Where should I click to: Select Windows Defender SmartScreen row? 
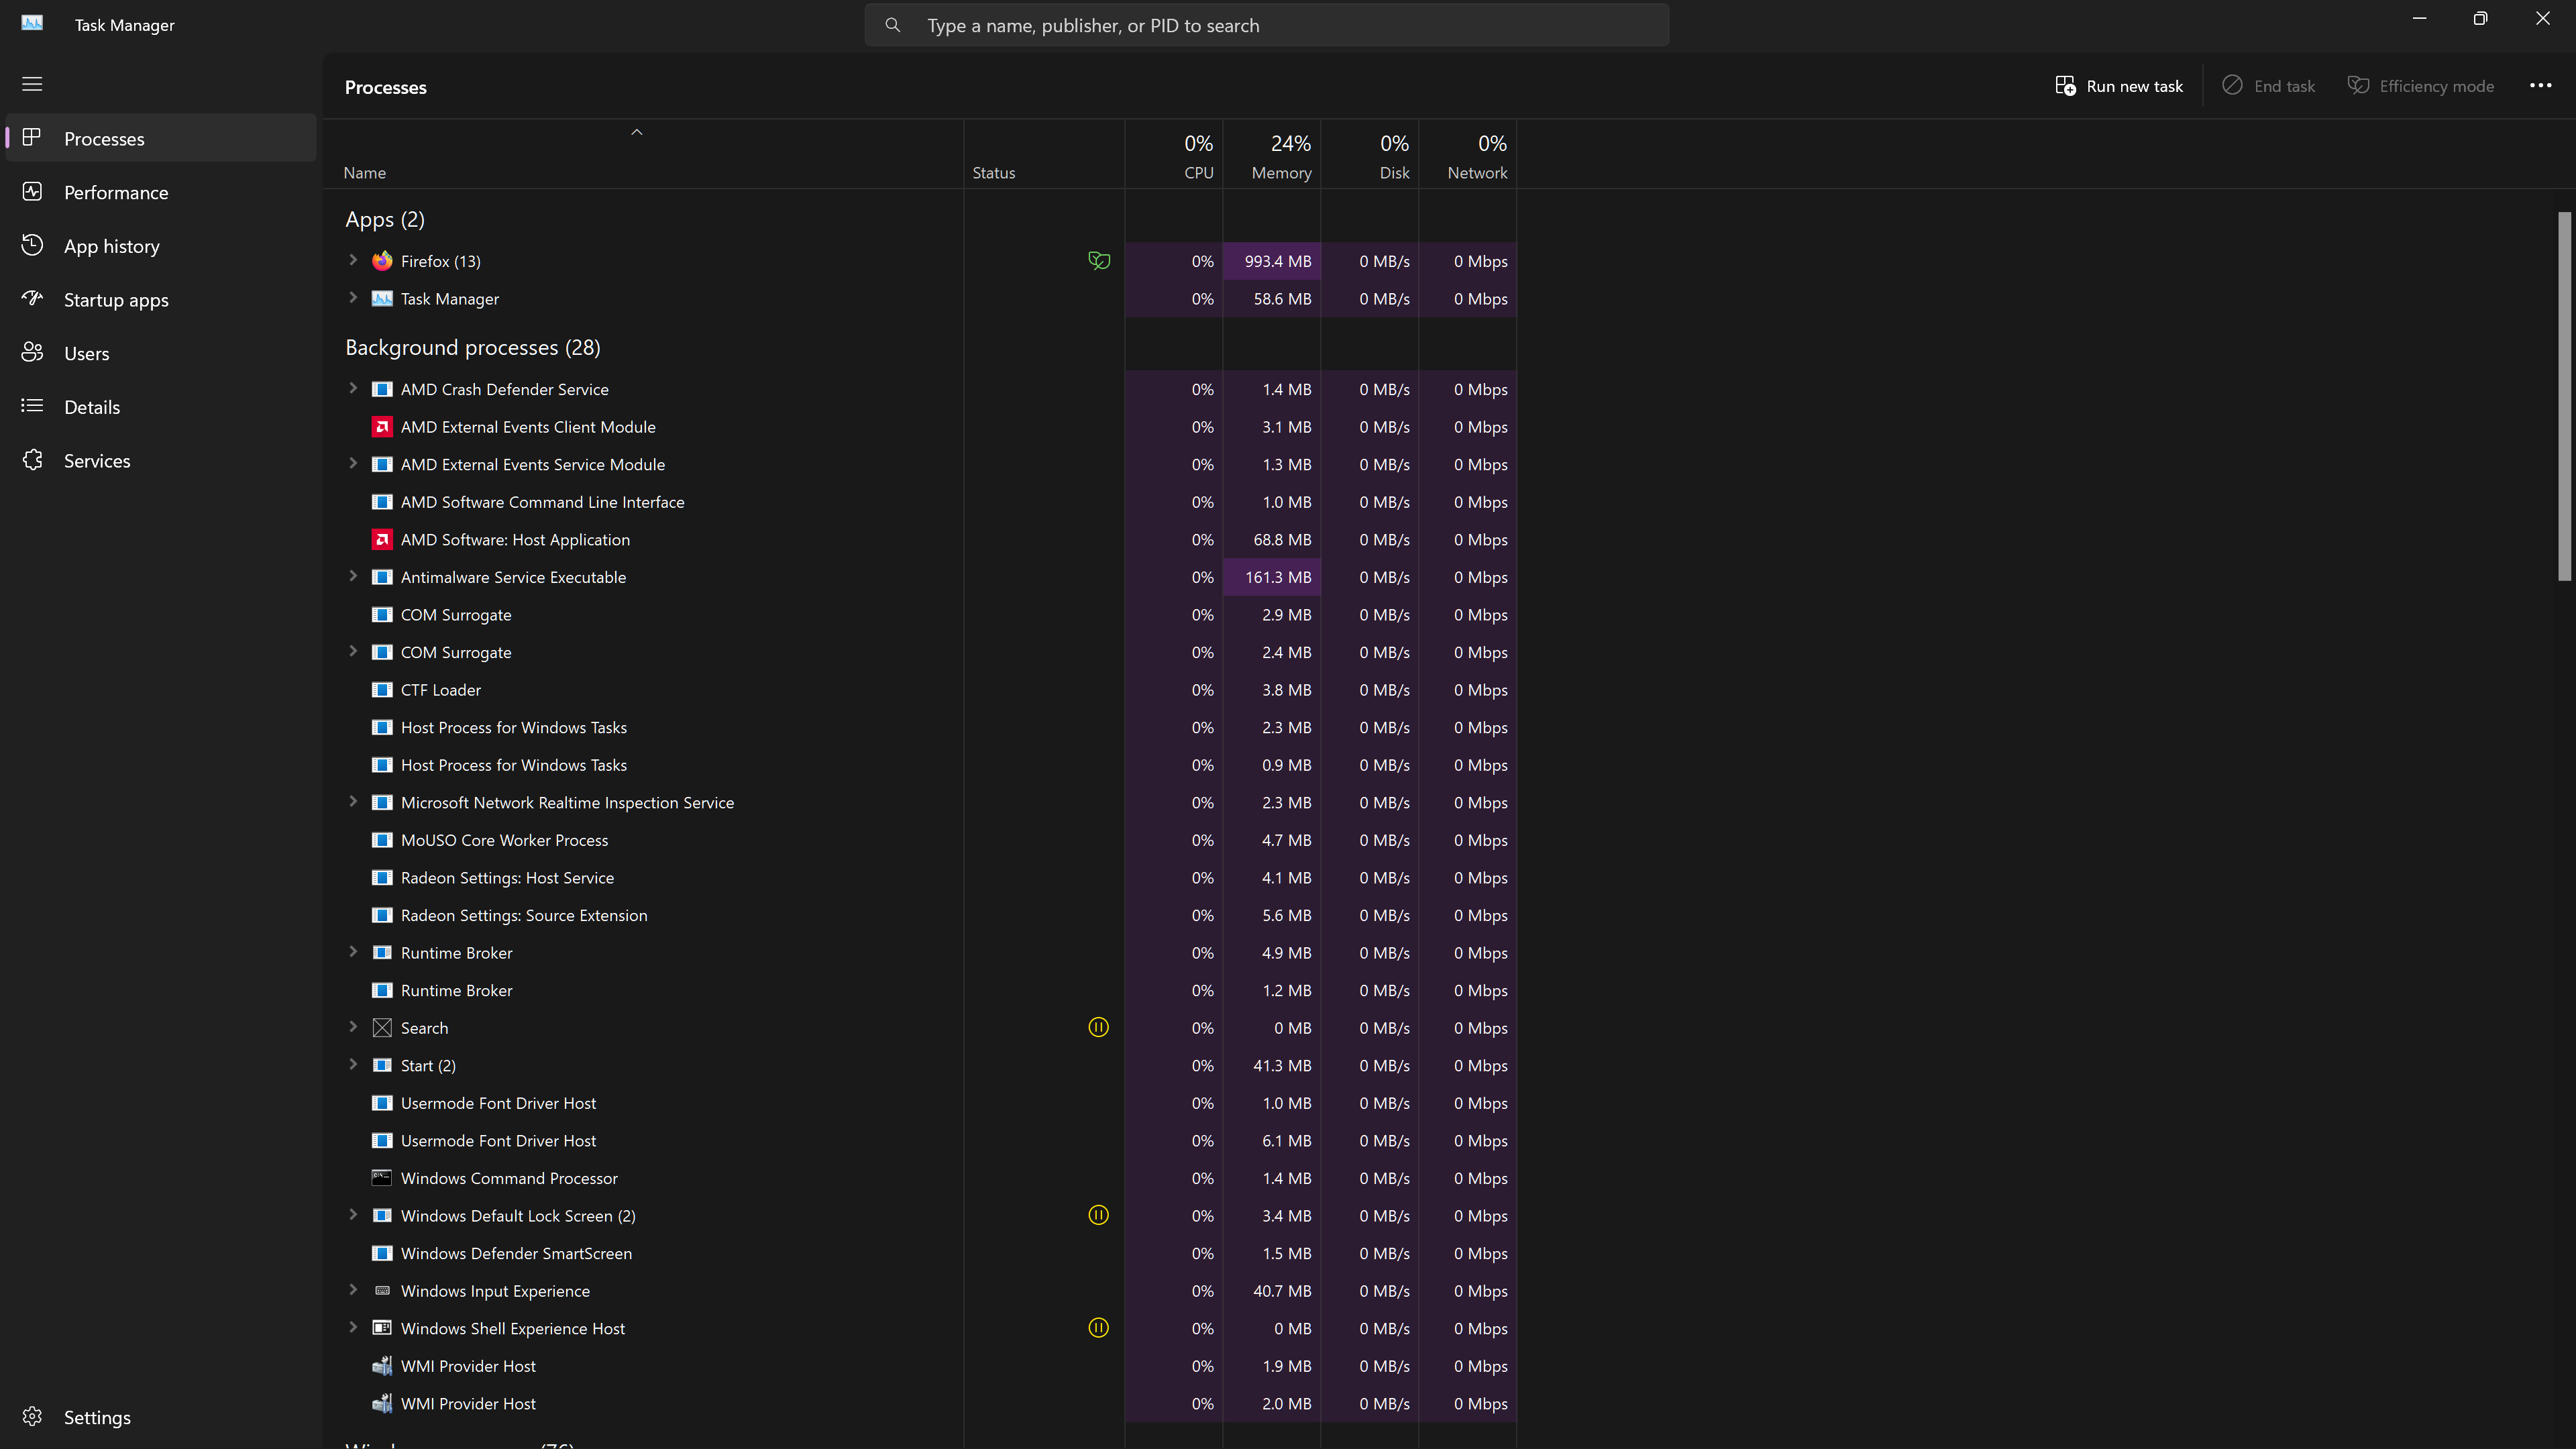click(920, 1253)
